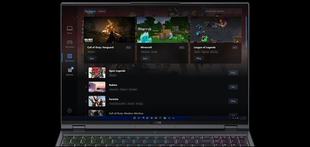Get Call of Duty: Vanguard
The width and height of the screenshot is (310, 147).
92,58
